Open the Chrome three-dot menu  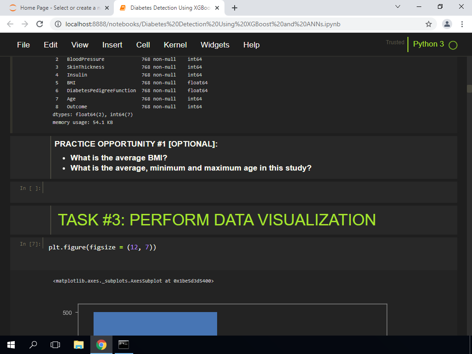pyautogui.click(x=462, y=24)
